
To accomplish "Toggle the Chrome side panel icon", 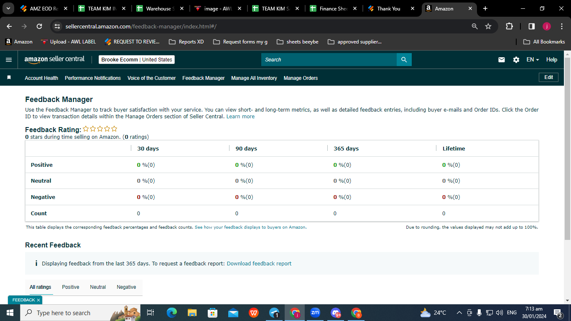I will click(532, 26).
